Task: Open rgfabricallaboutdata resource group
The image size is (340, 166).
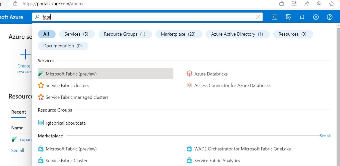Action: (x=65, y=123)
